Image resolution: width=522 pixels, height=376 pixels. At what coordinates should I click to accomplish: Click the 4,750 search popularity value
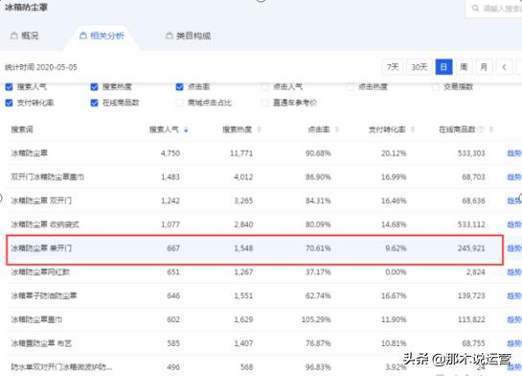point(170,153)
